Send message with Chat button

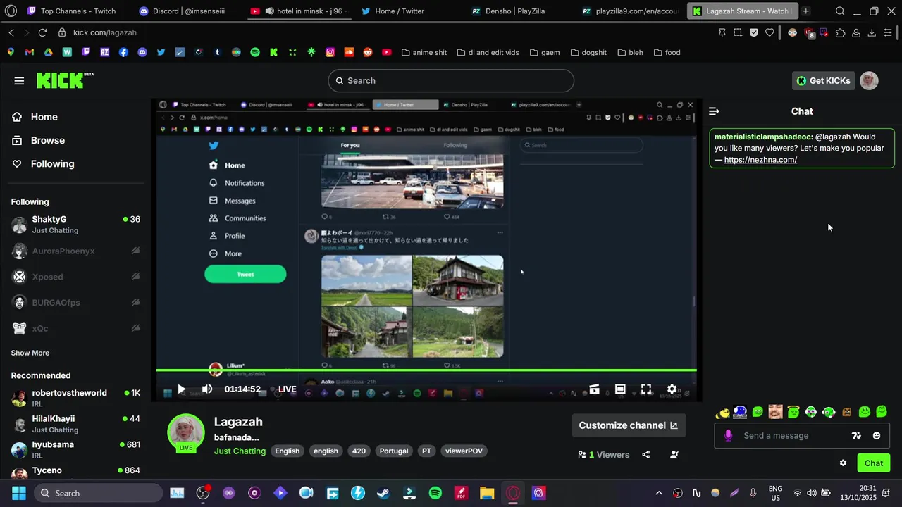coord(874,463)
